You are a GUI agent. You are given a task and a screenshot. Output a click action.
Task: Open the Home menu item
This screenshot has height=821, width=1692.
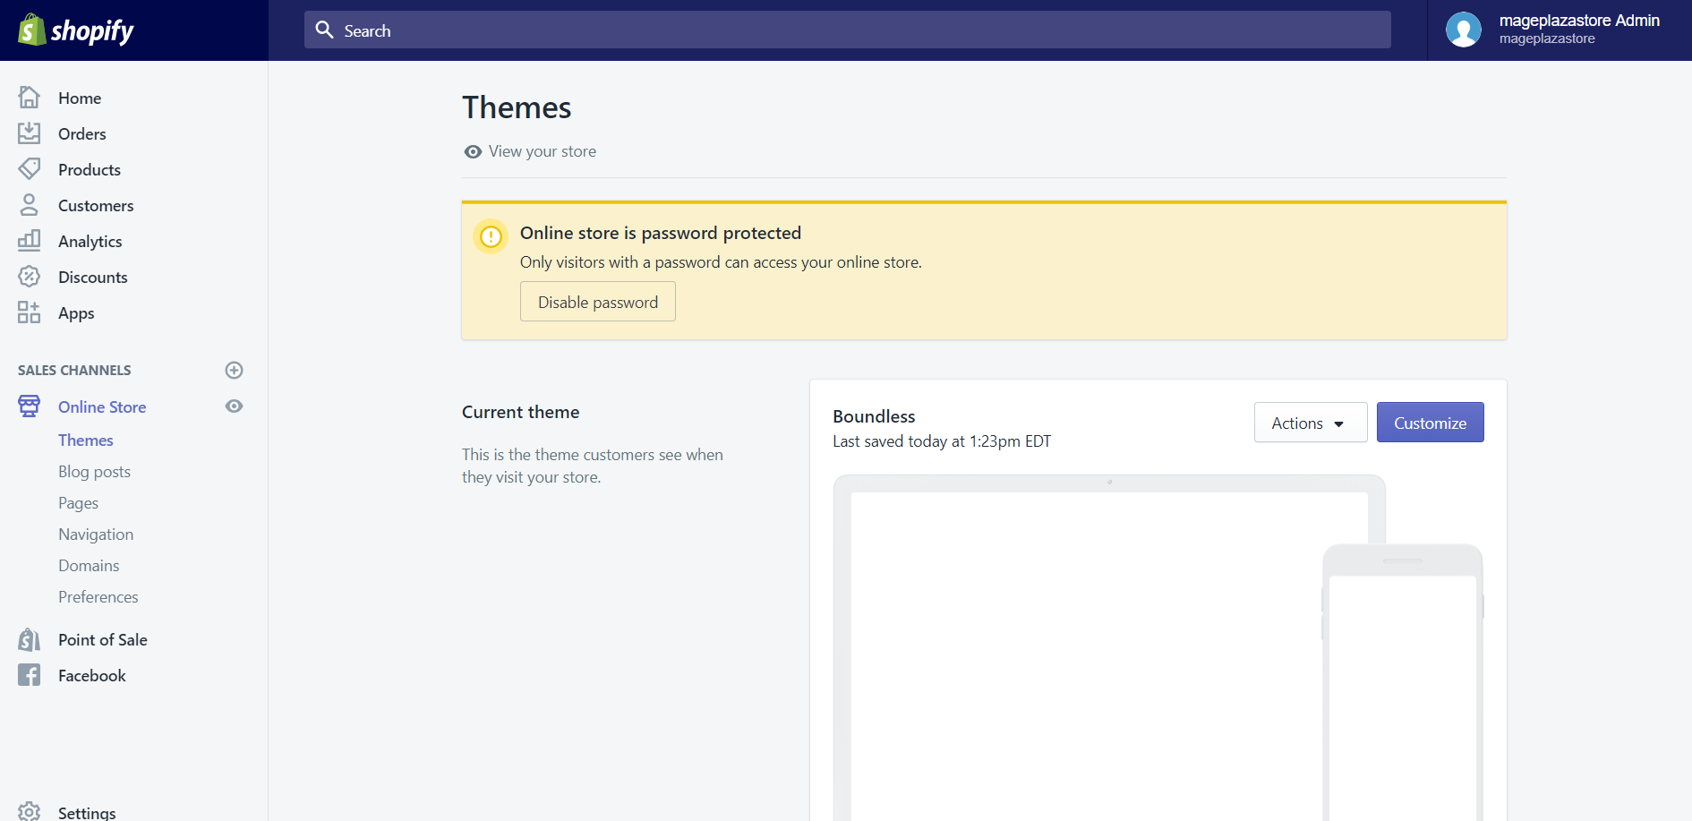pyautogui.click(x=80, y=98)
